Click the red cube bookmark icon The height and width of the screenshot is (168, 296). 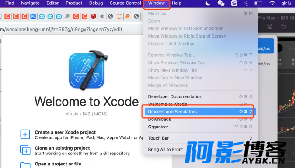pyautogui.click(x=93, y=17)
